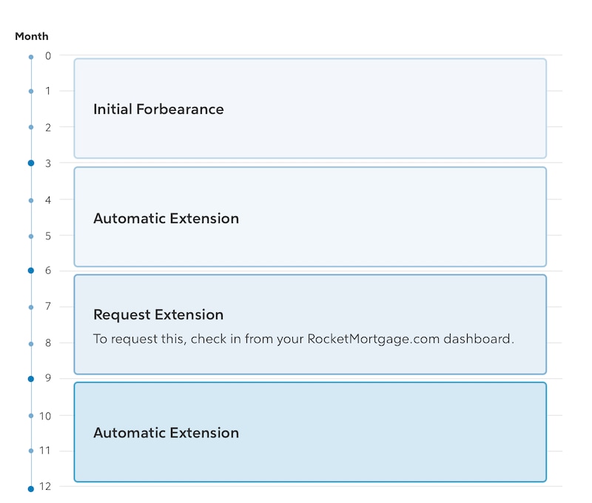The width and height of the screenshot is (592, 503).
Task: Click the Request Extension title text
Action: pos(158,315)
